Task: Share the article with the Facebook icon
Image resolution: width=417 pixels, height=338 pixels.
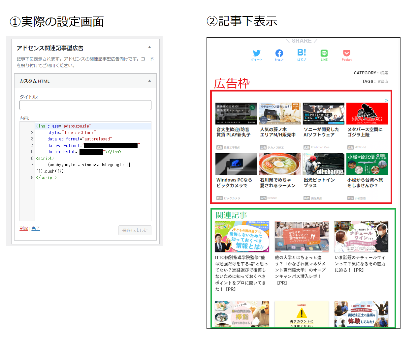Action: 279,53
